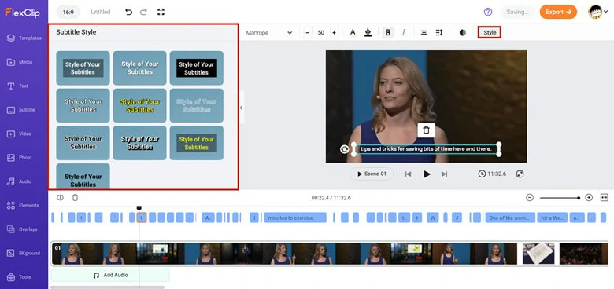This screenshot has height=289, width=614.
Task: Click the redo arrow icon
Action: pyautogui.click(x=143, y=12)
